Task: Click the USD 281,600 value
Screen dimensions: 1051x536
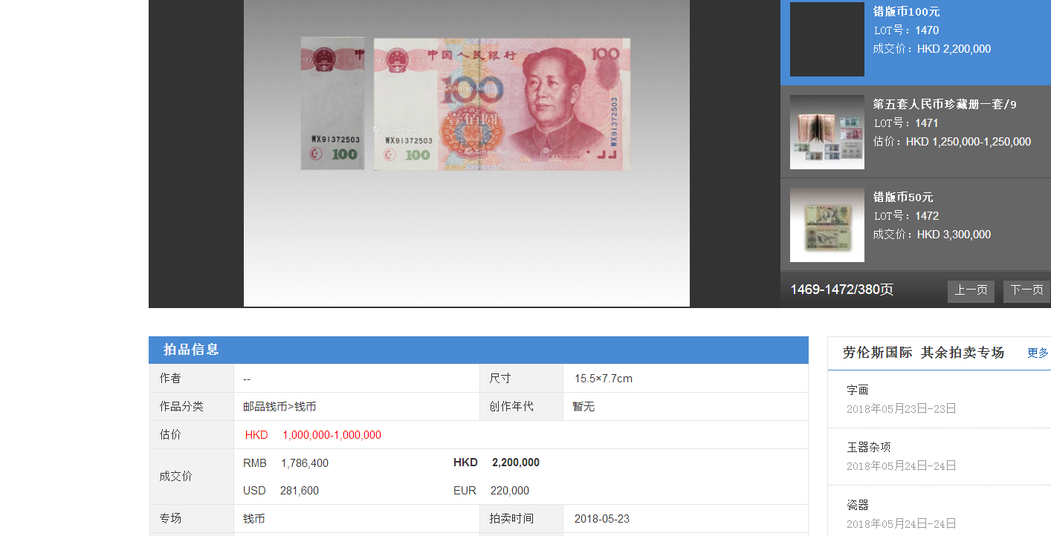Action: (x=281, y=491)
